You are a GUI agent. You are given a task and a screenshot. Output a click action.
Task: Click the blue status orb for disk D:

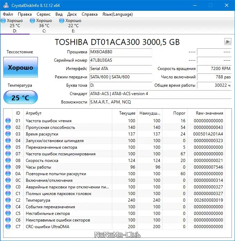coord(3,21)
